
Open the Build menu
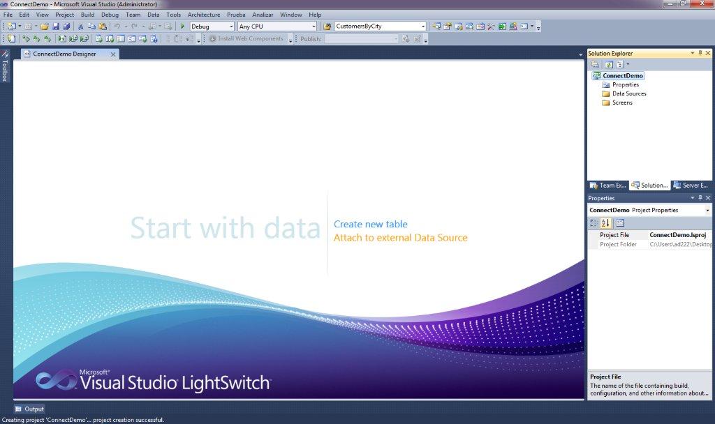87,15
